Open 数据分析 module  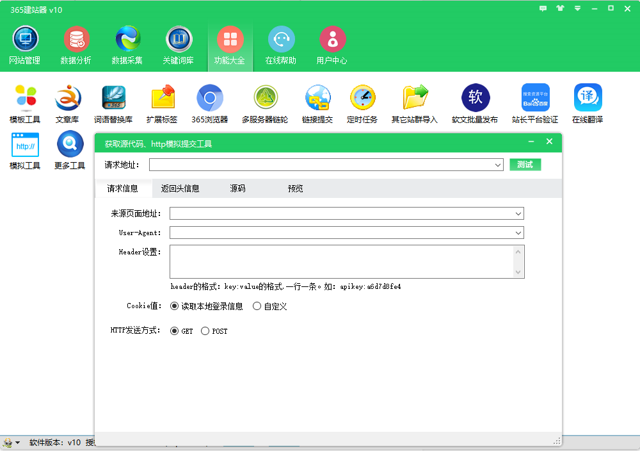[76, 45]
